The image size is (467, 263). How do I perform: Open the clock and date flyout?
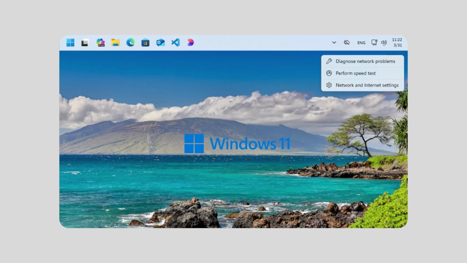point(397,42)
